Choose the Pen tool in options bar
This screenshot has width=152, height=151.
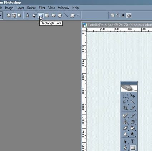pyautogui.click(x=28, y=15)
